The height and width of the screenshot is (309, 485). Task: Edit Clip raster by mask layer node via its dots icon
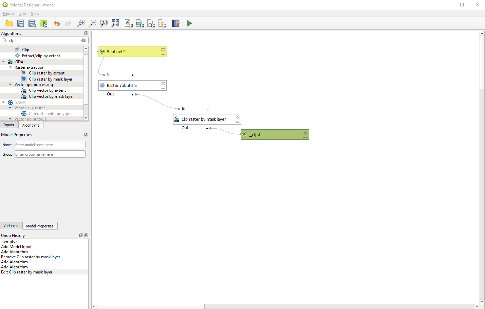pos(238,122)
